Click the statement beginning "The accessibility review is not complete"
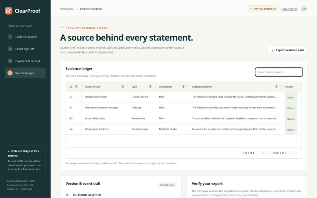 (x=235, y=118)
